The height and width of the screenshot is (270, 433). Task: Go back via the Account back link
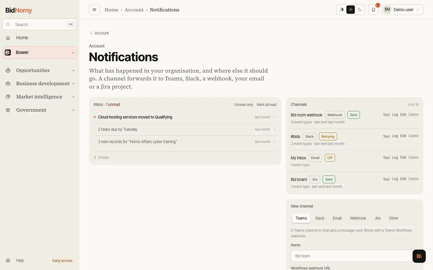click(x=99, y=33)
